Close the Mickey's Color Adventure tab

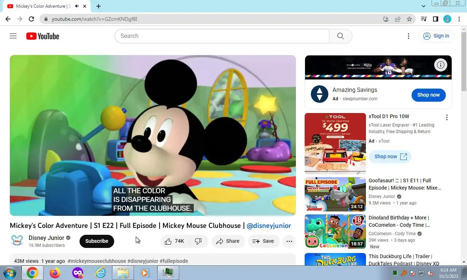coord(85,6)
